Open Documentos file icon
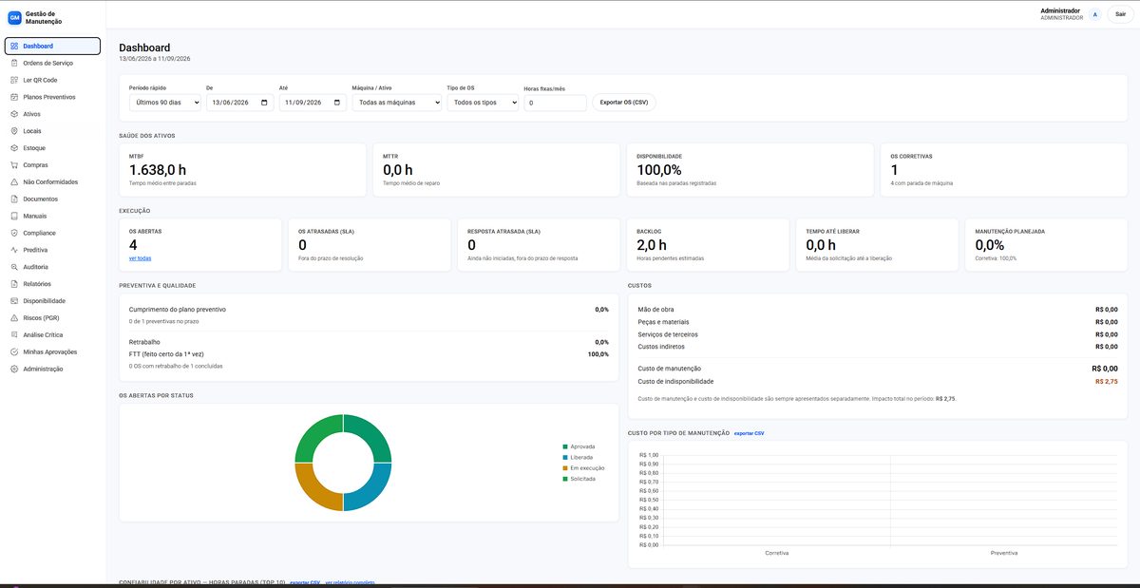The width and height of the screenshot is (1140, 588). (x=14, y=199)
